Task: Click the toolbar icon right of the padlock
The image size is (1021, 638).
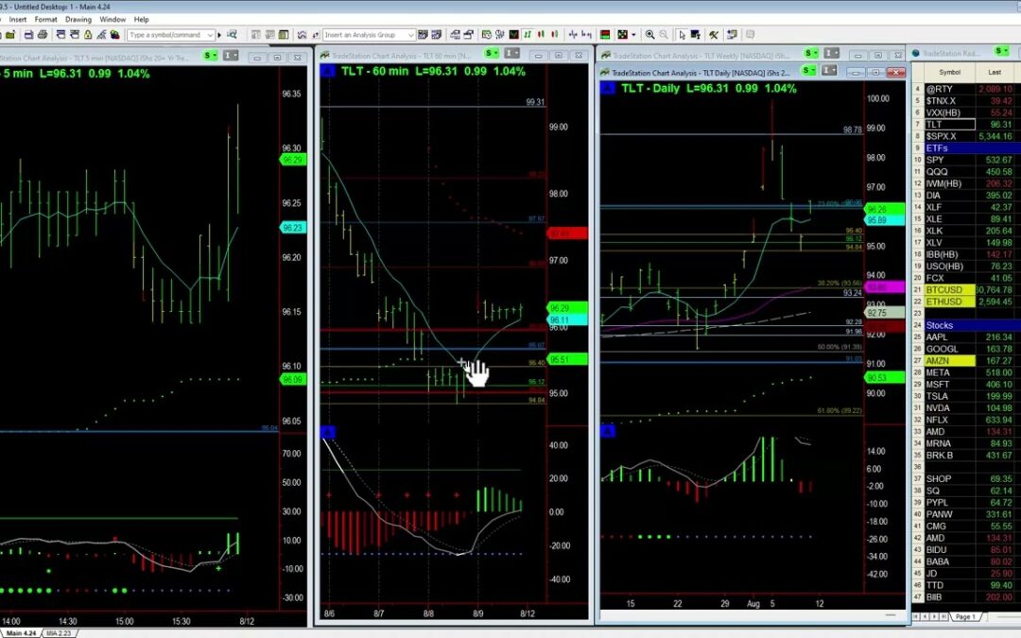Action: 101,35
